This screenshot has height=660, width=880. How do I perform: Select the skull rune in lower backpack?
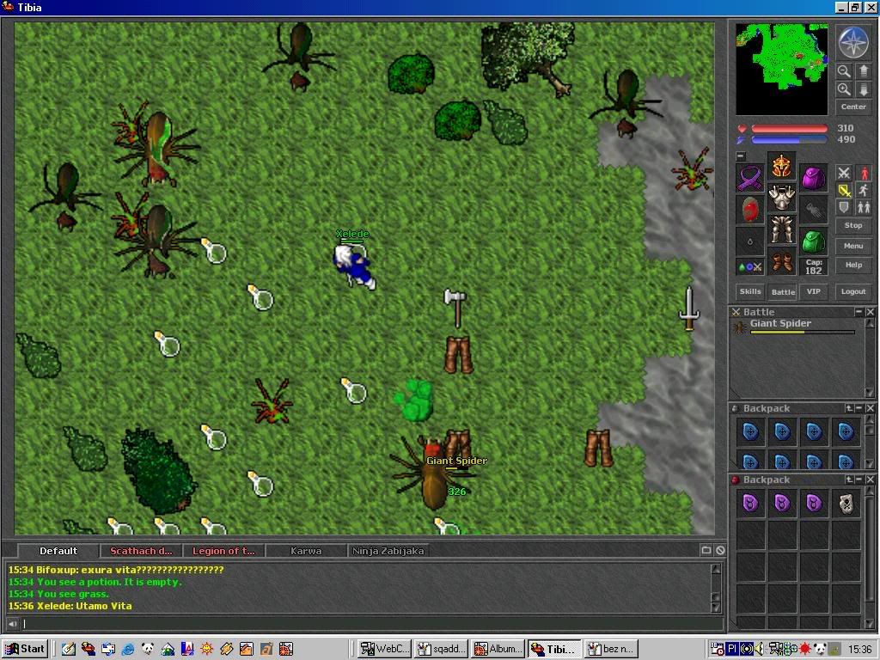tap(846, 504)
